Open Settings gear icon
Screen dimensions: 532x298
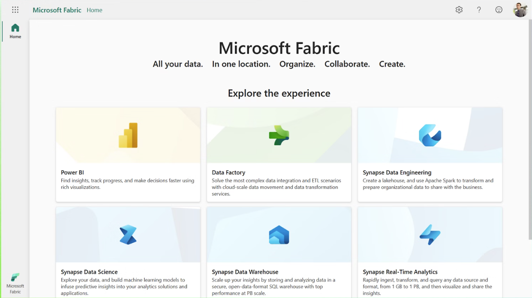pyautogui.click(x=459, y=10)
